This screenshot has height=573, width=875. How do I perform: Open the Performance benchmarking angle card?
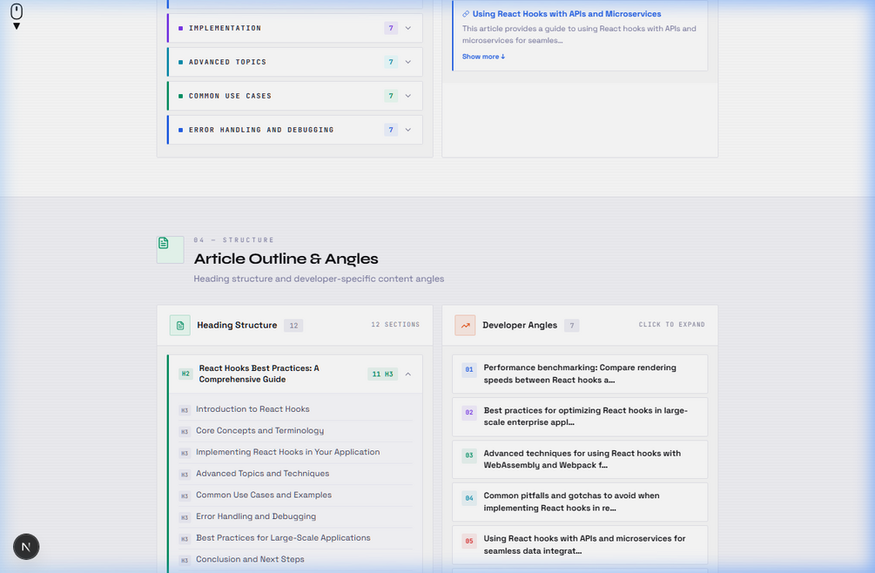coord(580,374)
